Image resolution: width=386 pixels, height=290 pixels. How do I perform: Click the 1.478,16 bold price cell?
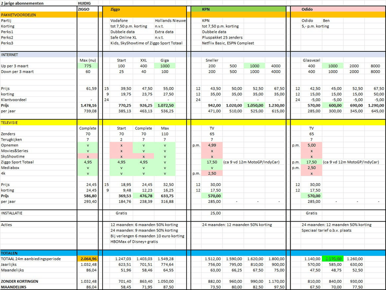pos(89,105)
